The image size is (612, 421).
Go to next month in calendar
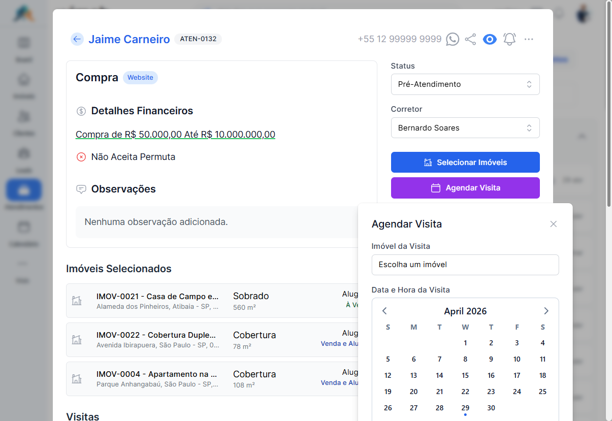coord(546,311)
